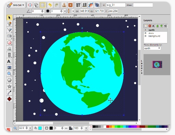The width and height of the screenshot is (175, 135).
Task: Click the element id input field
Action: (116, 5)
